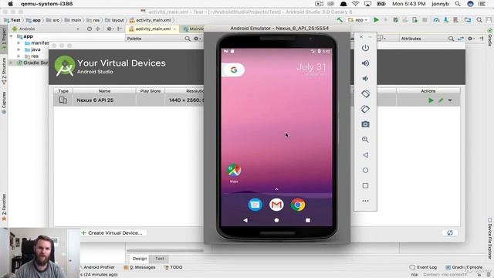Expand the res folder

19,56
